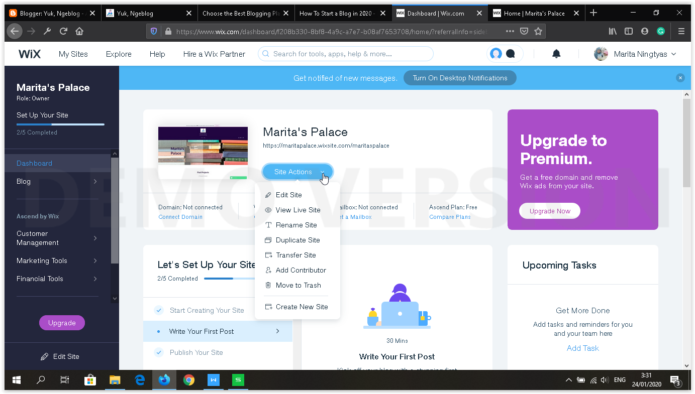The image size is (695, 394).
Task: Open Microsoft Store from taskbar
Action: tap(90, 380)
